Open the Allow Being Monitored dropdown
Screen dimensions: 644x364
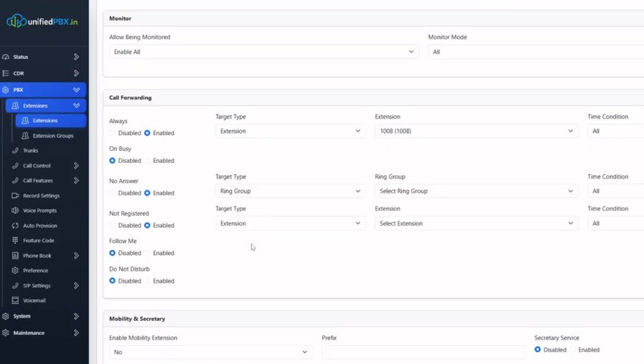(x=264, y=52)
